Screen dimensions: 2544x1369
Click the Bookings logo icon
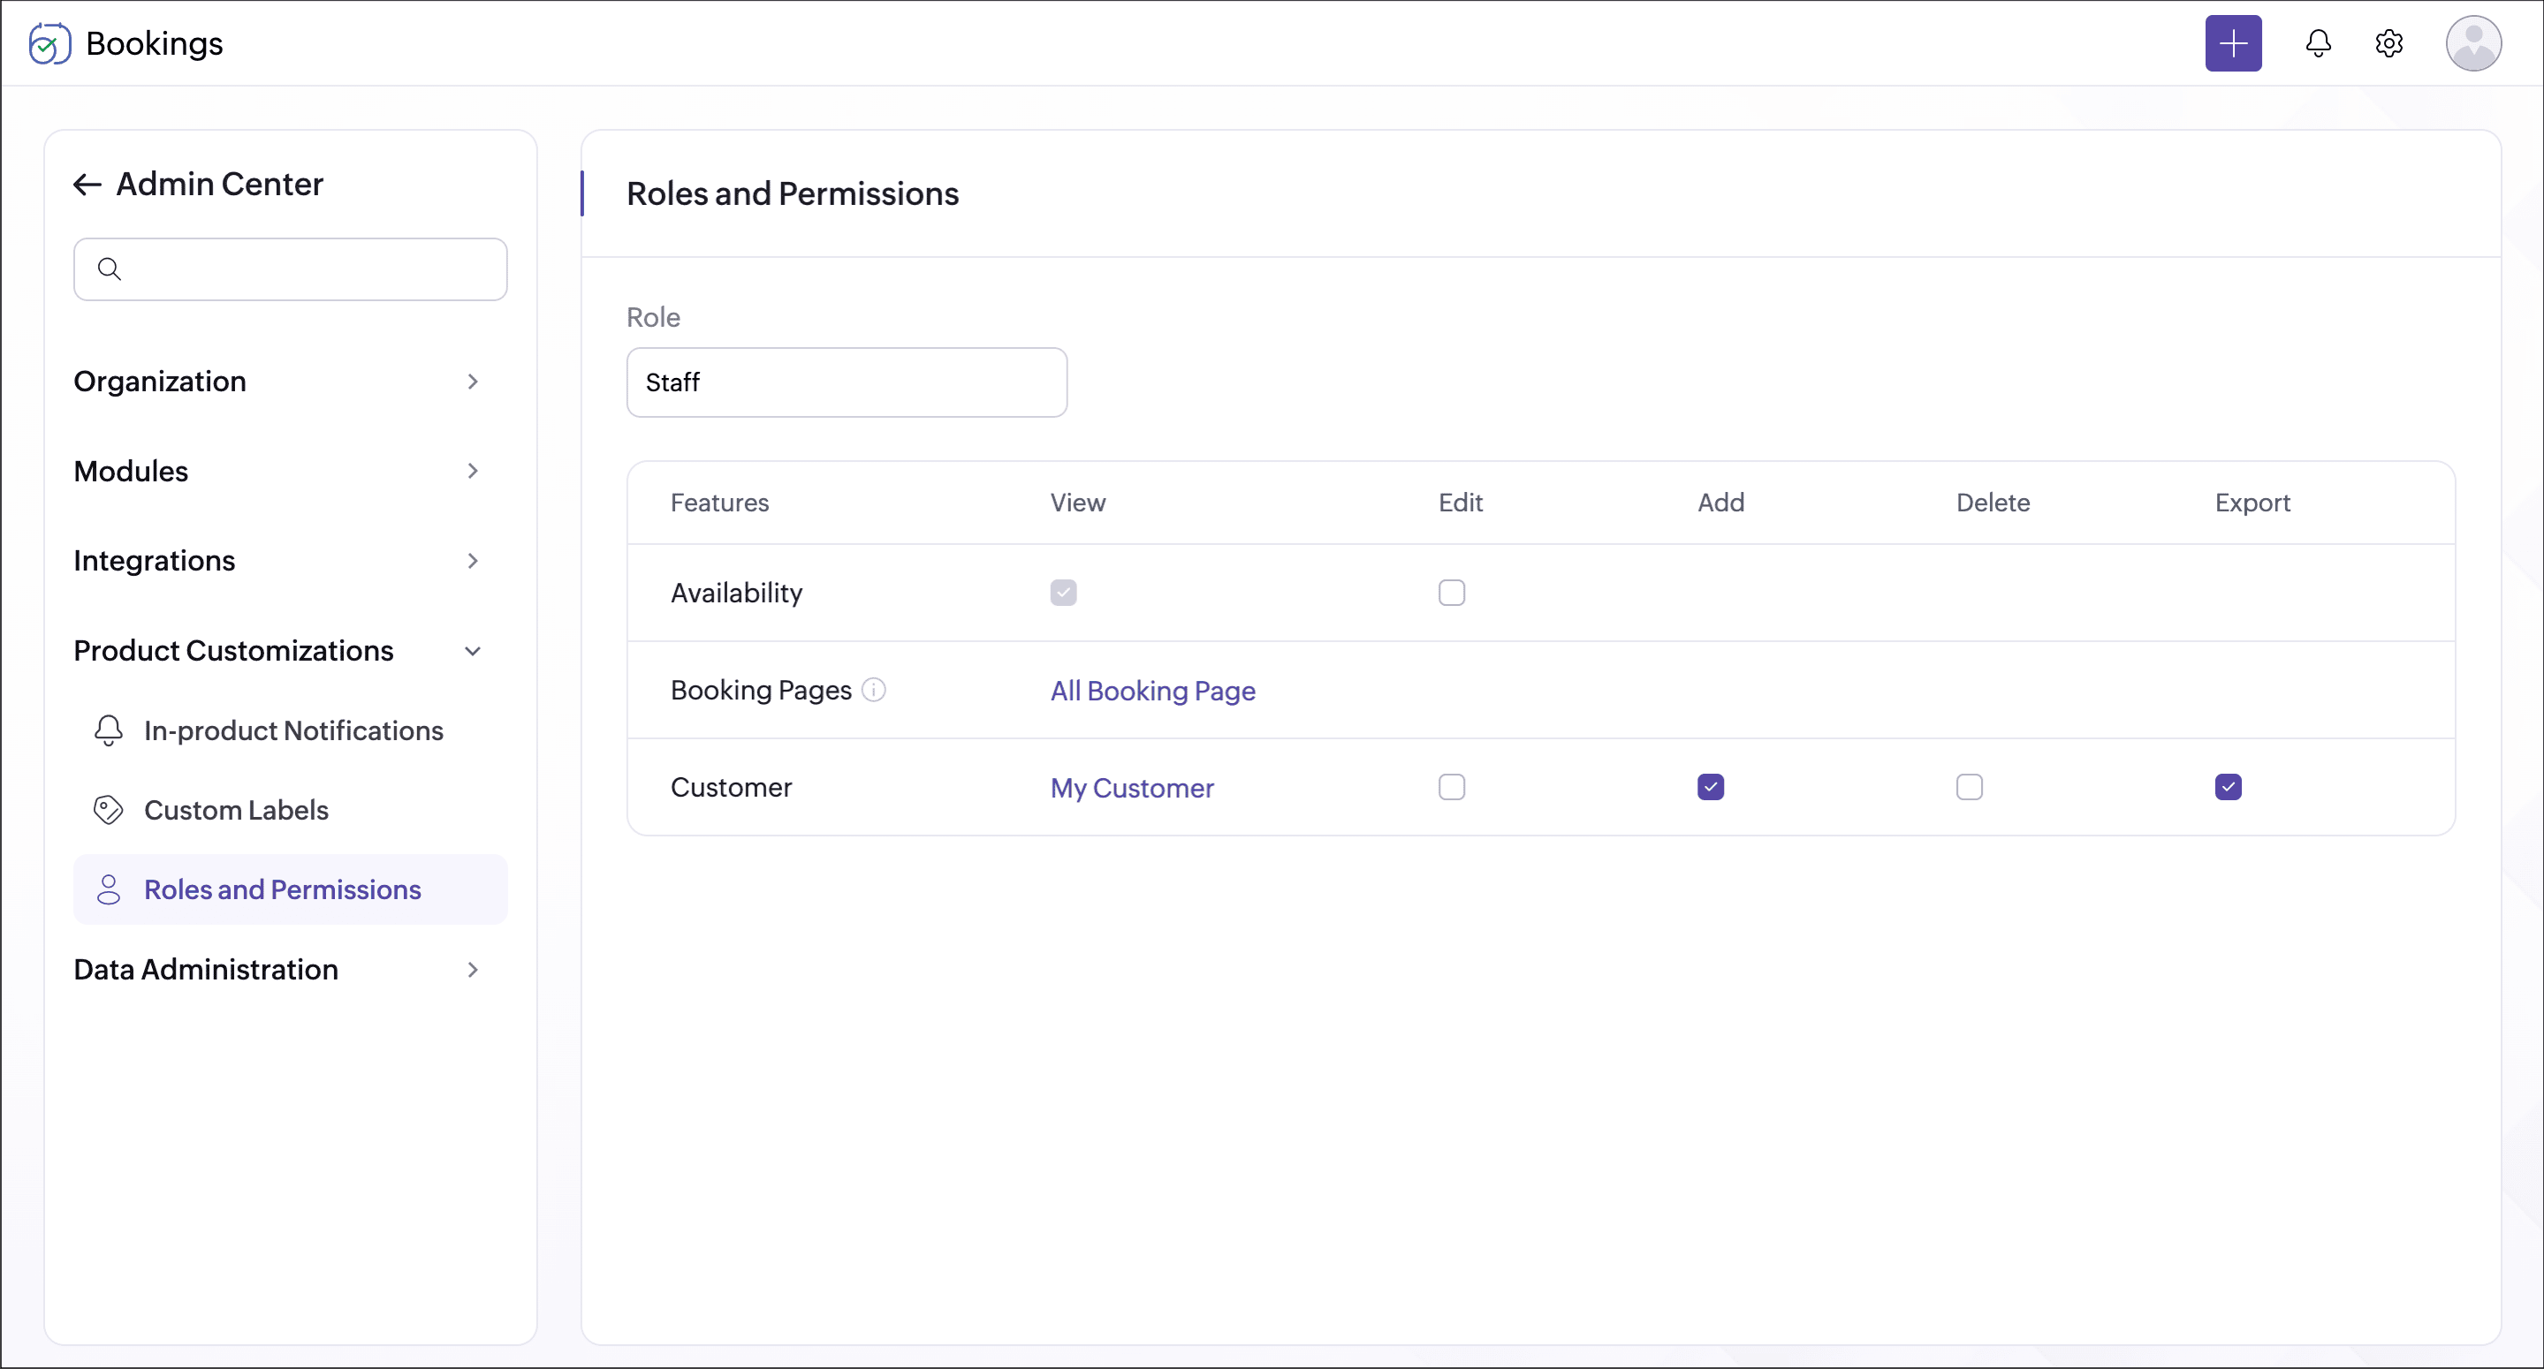click(x=49, y=43)
